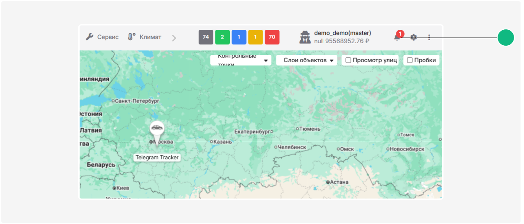Enable the Просмотр улиц checkbox
524x224 pixels.
tap(348, 60)
